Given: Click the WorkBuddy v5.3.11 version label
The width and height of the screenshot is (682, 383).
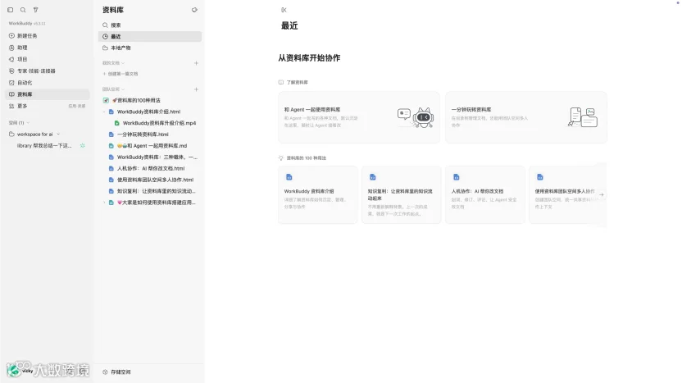Looking at the screenshot, I should click(x=27, y=24).
